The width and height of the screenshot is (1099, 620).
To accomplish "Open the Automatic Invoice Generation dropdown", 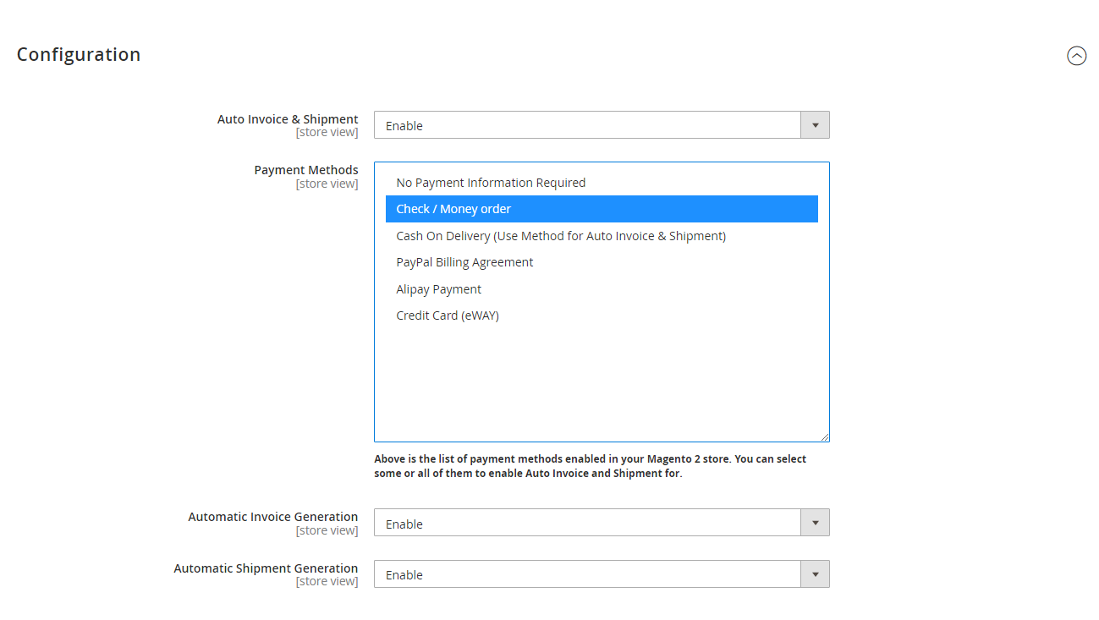I will pyautogui.click(x=815, y=522).
